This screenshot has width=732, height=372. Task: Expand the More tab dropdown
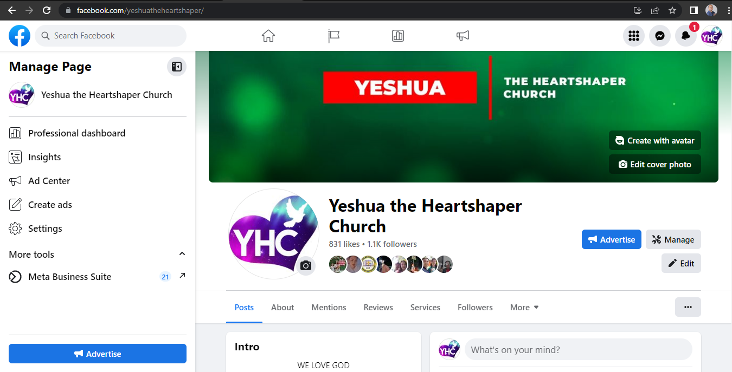[x=524, y=307]
